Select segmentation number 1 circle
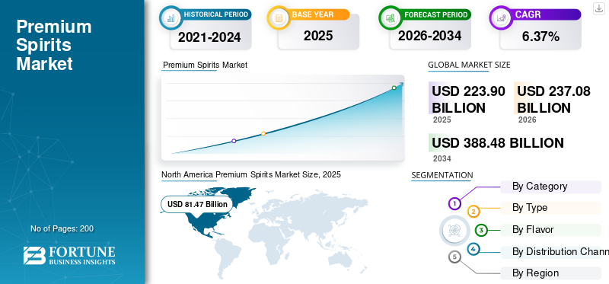The width and height of the screenshot is (609, 284). tap(454, 203)
